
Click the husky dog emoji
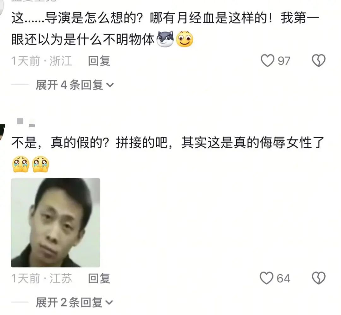(x=165, y=40)
